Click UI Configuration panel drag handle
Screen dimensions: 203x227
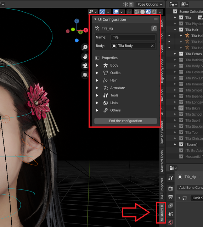tap(156, 19)
